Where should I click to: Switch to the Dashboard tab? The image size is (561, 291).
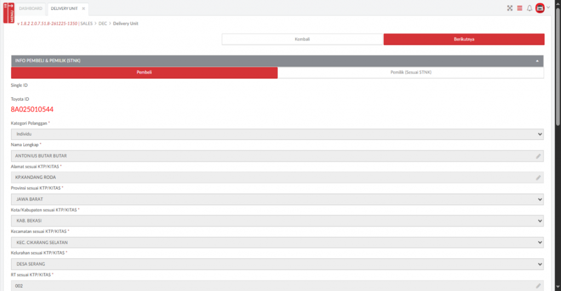tap(31, 9)
